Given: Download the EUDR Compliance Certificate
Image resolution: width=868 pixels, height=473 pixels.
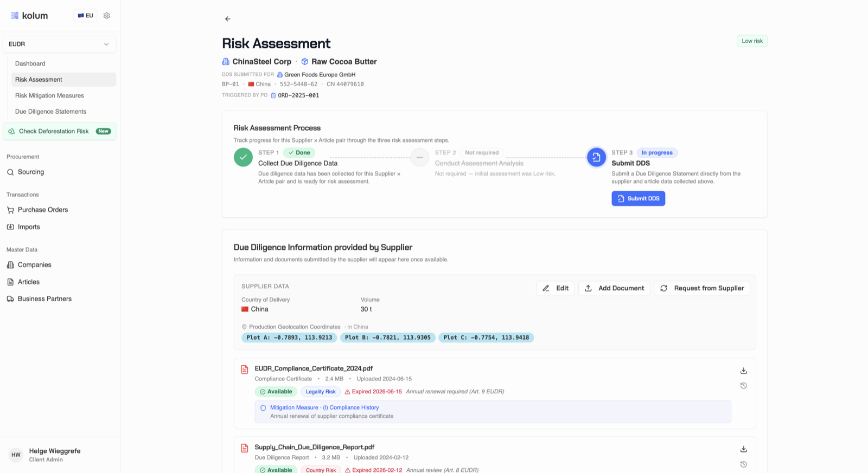Looking at the screenshot, I should pyautogui.click(x=744, y=371).
